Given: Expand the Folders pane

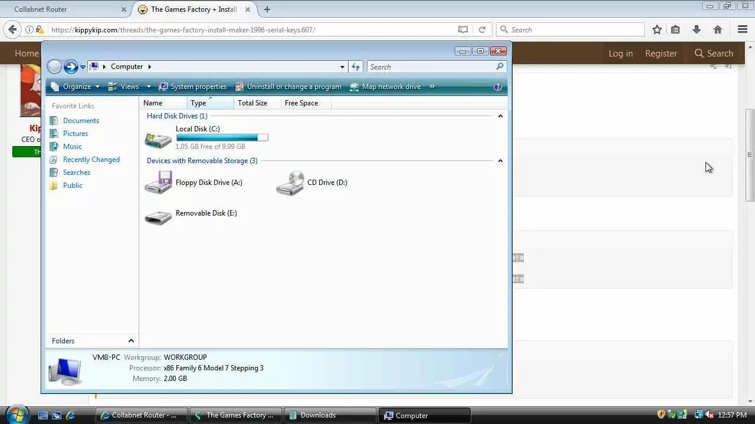Looking at the screenshot, I should 131,341.
